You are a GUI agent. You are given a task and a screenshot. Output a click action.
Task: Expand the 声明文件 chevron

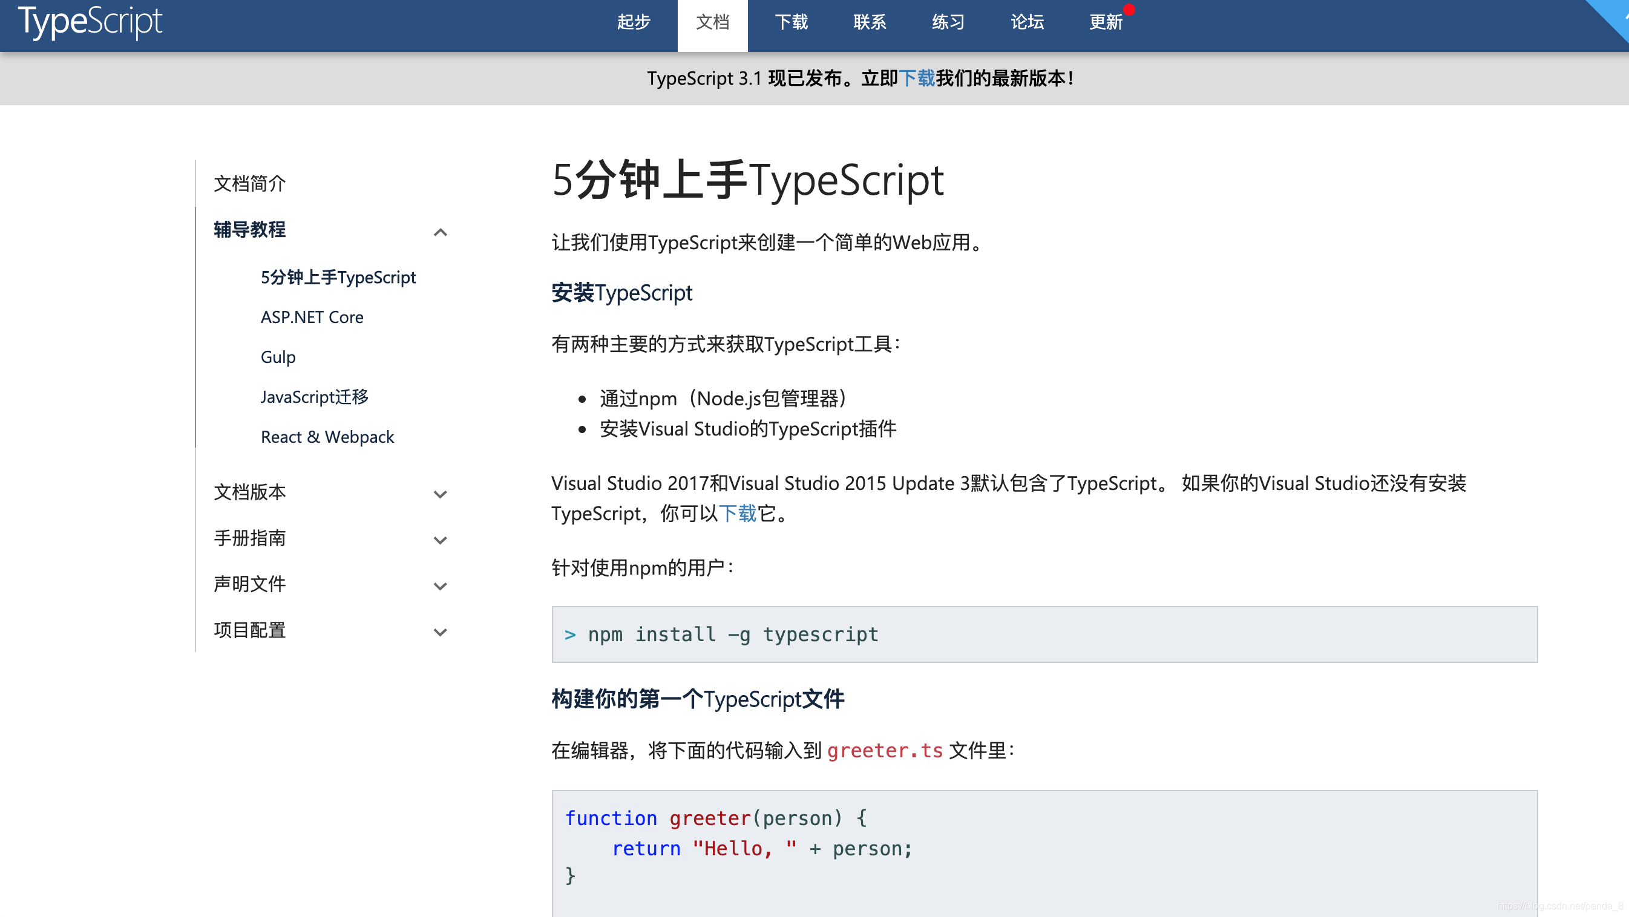(x=441, y=586)
